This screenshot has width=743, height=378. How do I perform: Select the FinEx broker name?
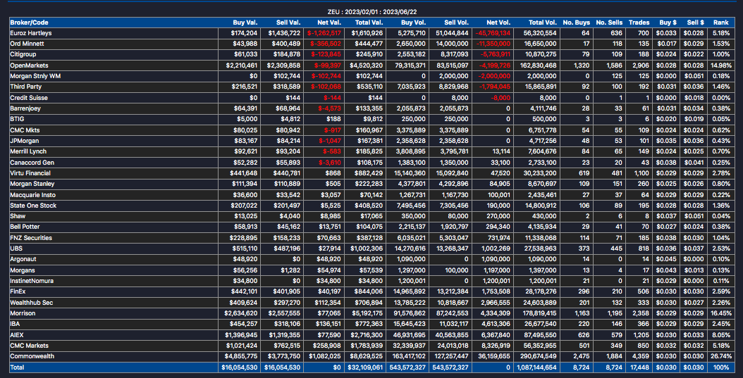point(18,291)
